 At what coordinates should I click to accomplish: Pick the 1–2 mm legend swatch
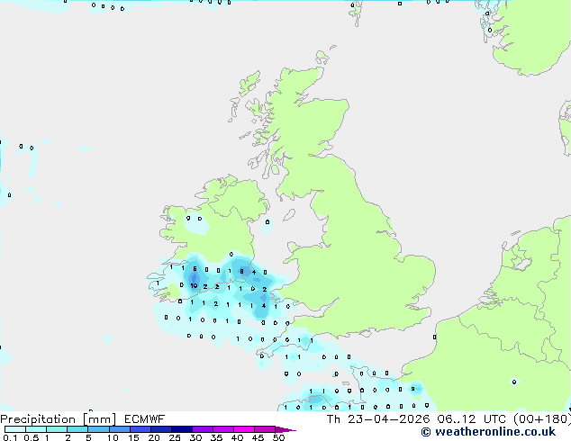(57, 429)
